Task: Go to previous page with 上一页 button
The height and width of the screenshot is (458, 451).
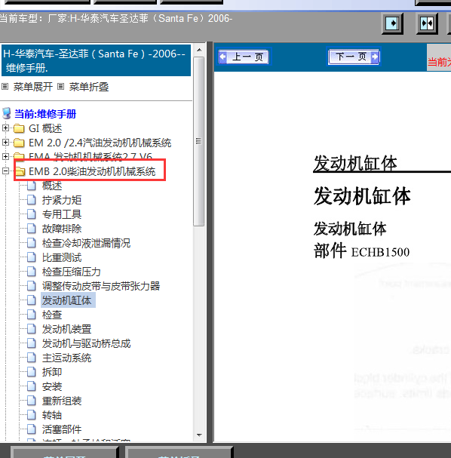Action: (244, 57)
